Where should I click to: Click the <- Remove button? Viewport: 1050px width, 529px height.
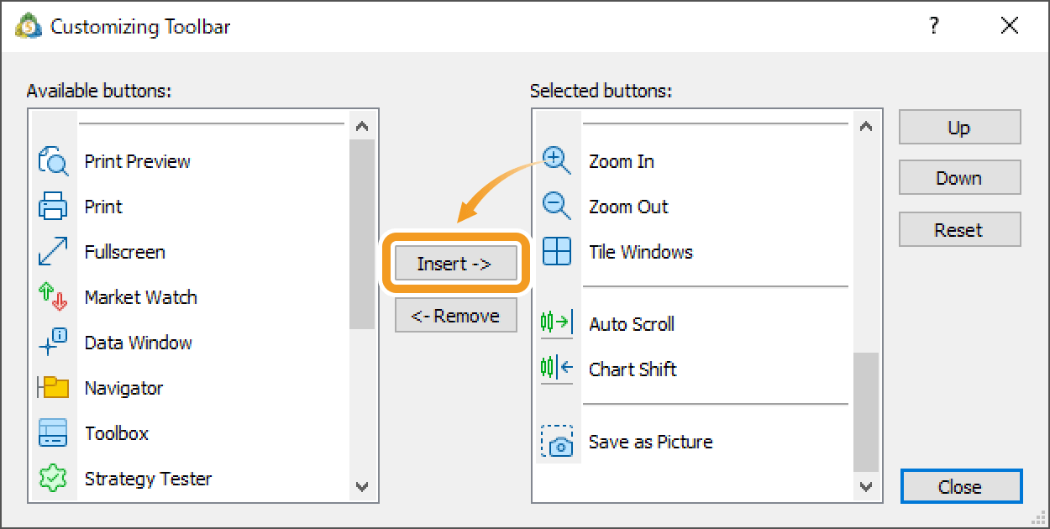tap(455, 316)
